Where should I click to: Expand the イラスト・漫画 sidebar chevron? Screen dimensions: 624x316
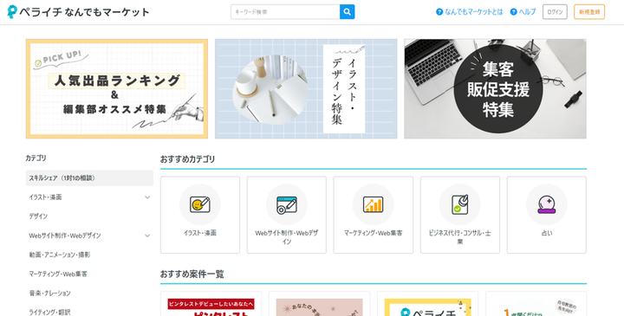147,197
